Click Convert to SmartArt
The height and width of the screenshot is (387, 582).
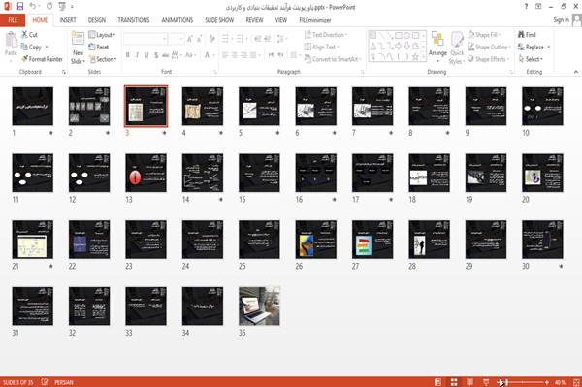332,59
